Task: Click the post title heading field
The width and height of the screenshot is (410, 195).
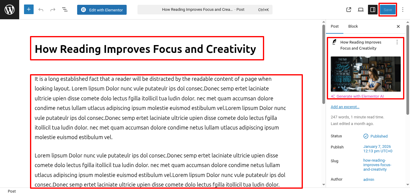Action: pos(145,49)
